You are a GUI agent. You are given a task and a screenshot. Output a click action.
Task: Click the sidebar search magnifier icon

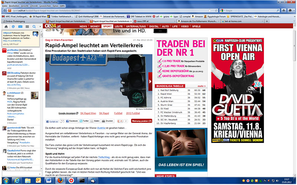(x=34, y=27)
